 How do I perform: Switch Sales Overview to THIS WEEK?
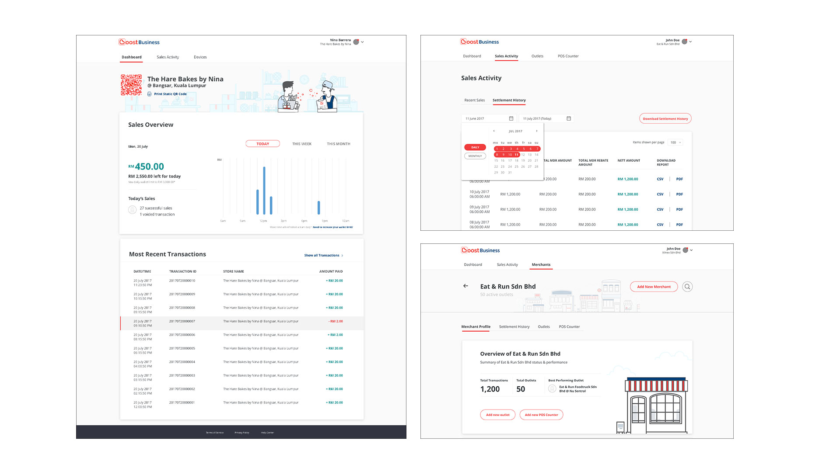[302, 144]
